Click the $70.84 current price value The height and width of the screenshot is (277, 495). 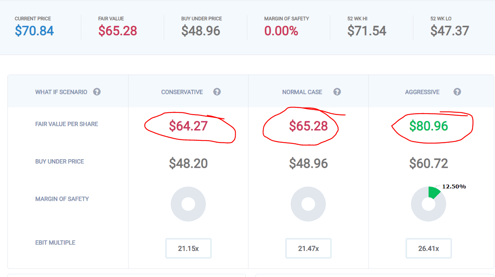34,30
